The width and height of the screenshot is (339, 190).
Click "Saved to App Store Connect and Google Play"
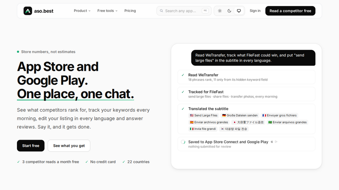tap(228, 142)
